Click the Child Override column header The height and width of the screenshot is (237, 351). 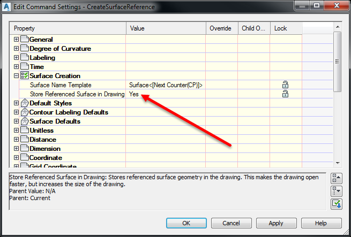pyautogui.click(x=254, y=28)
